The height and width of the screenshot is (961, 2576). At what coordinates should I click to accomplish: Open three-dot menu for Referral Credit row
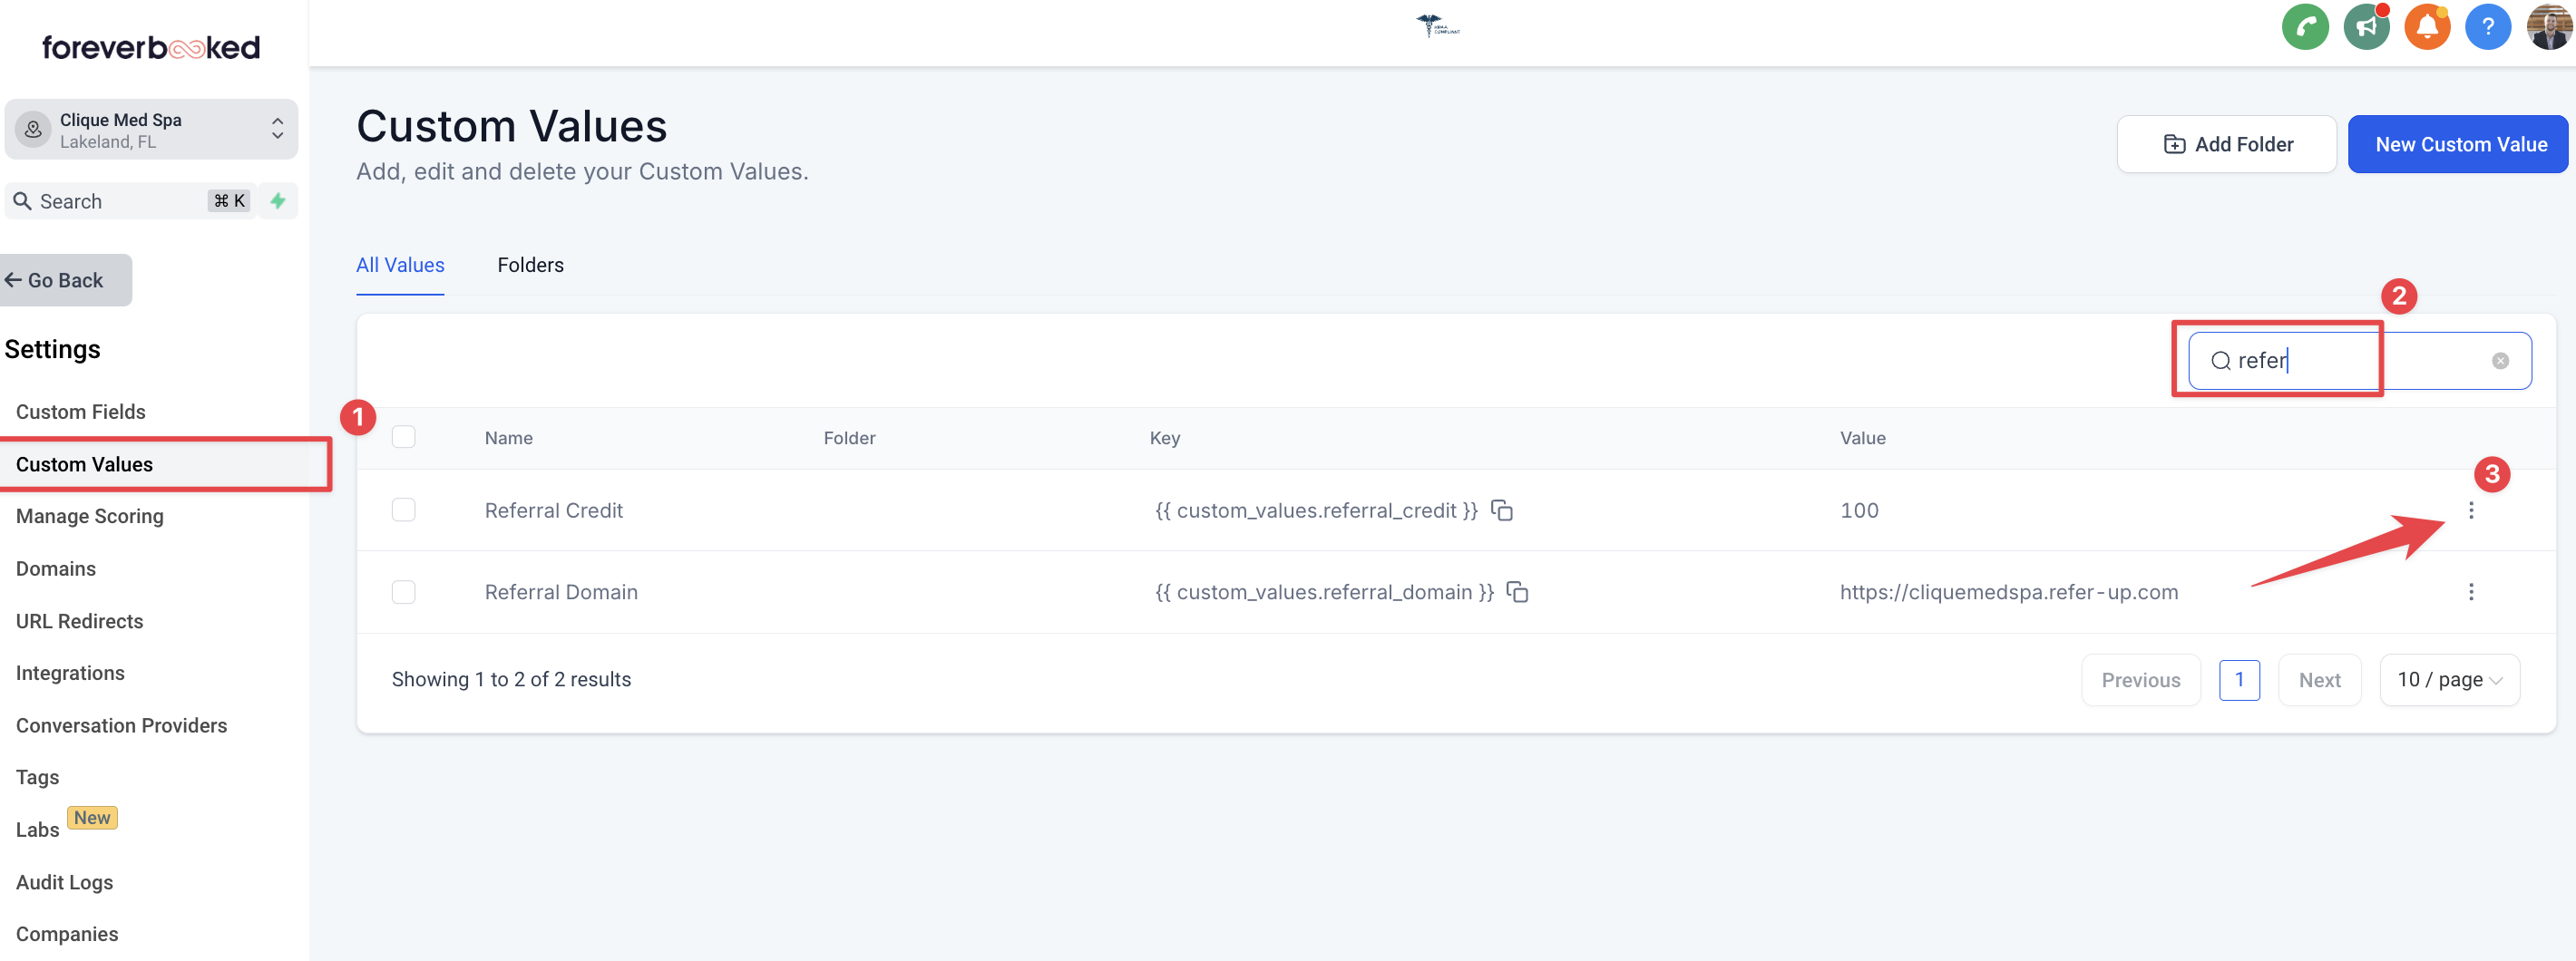point(2471,510)
